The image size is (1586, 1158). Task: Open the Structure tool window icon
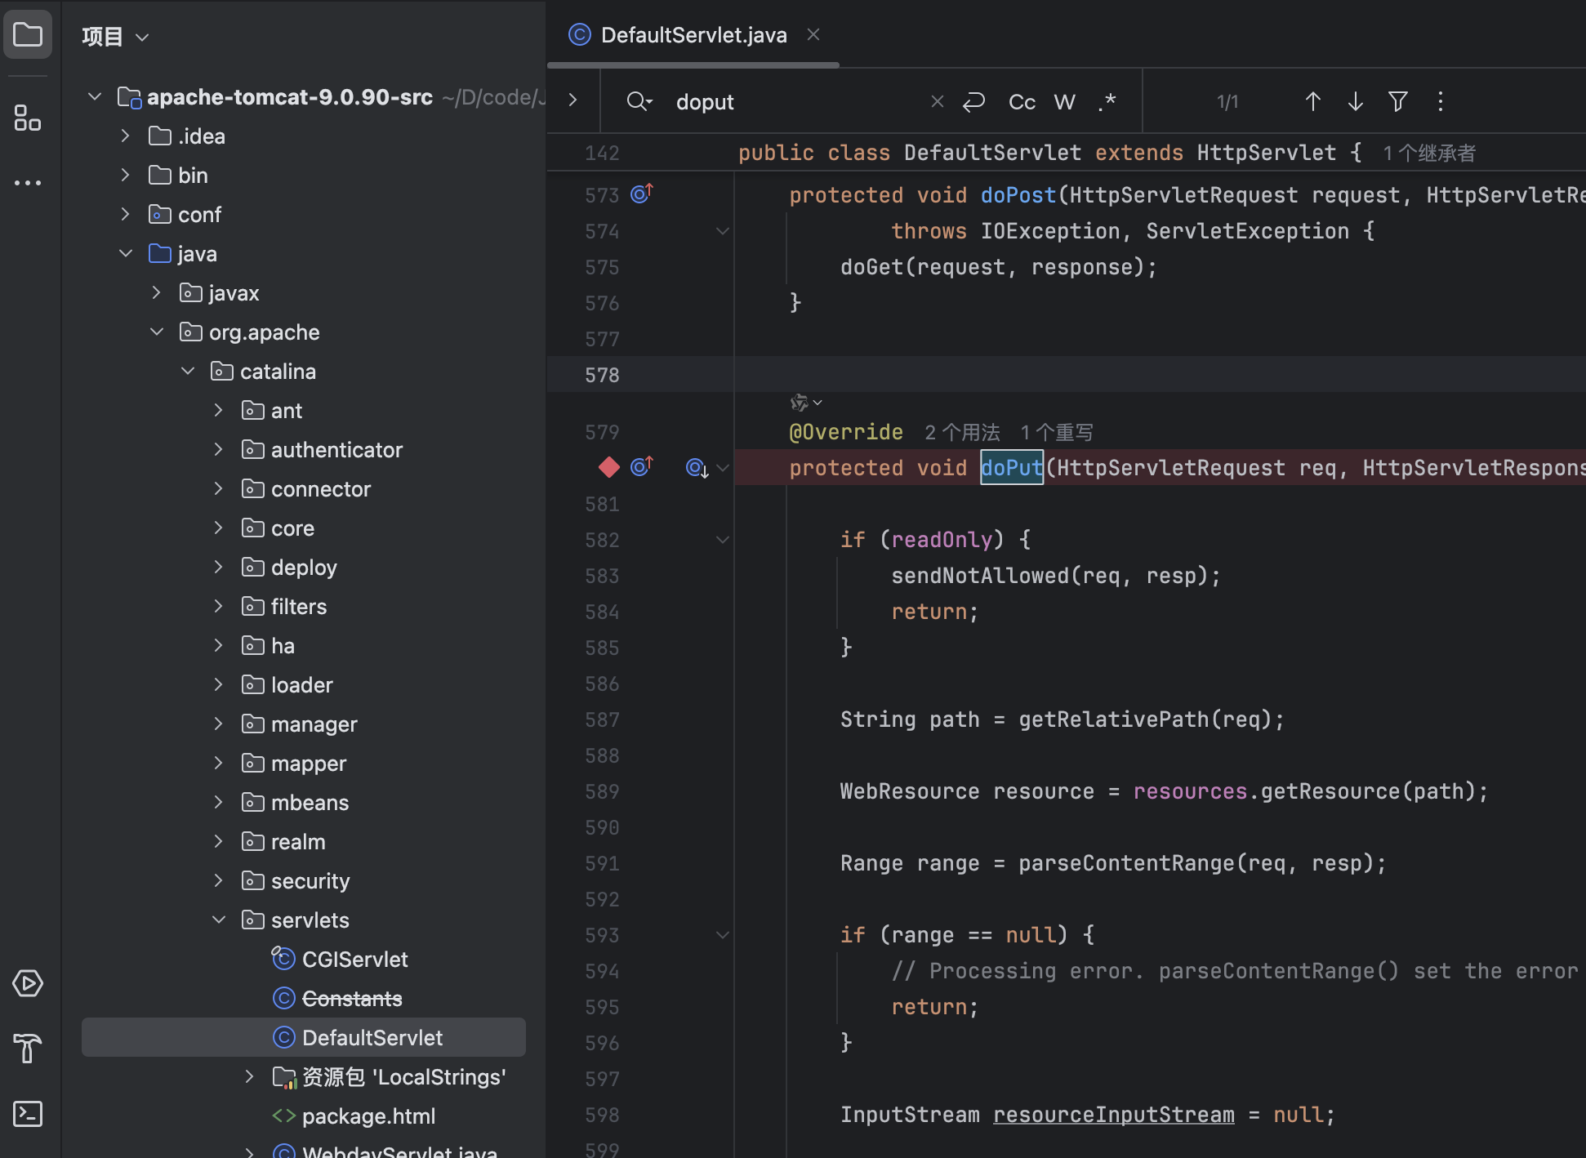[28, 118]
